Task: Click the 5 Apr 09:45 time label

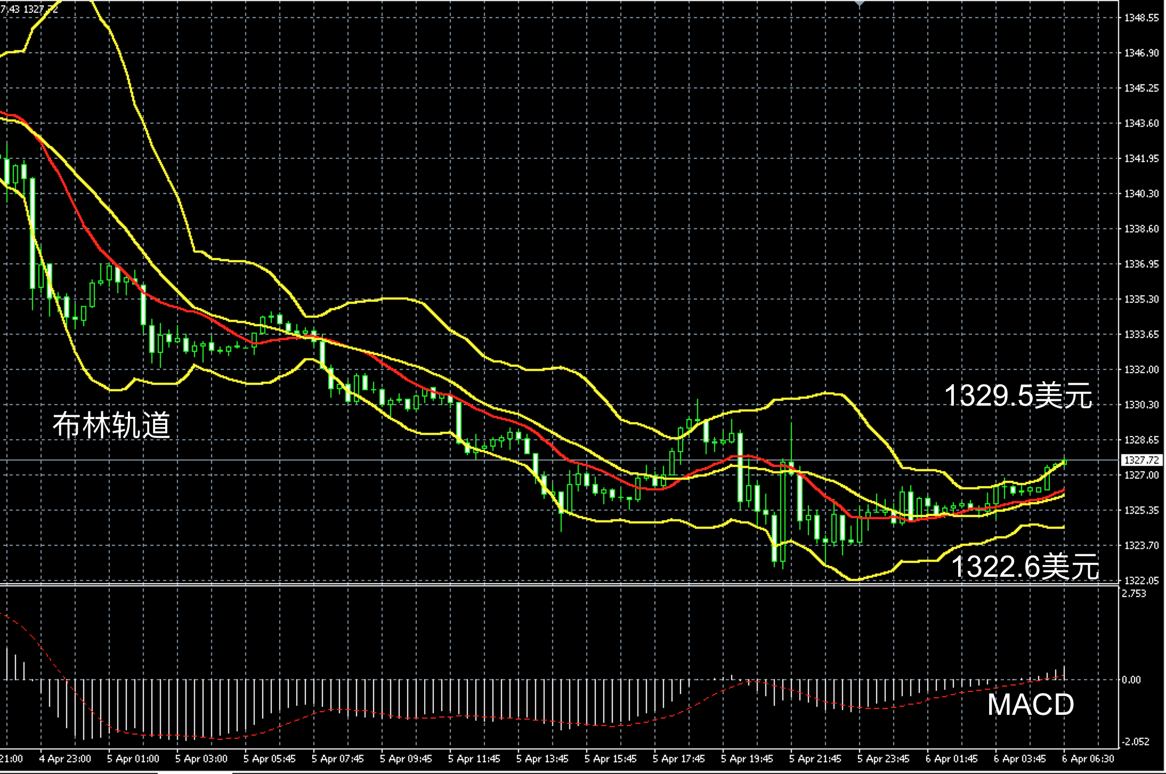Action: [x=406, y=759]
